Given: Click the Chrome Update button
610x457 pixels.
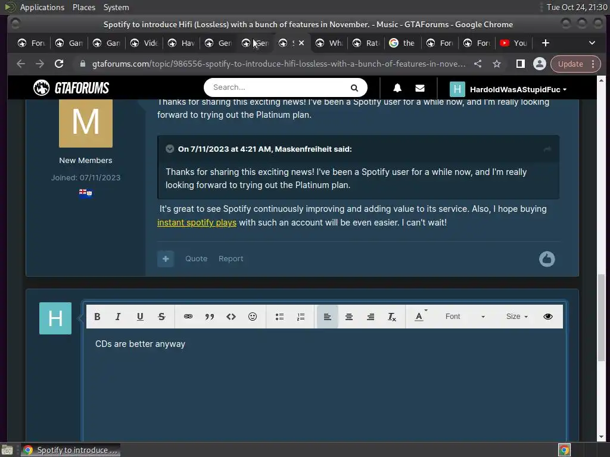Looking at the screenshot, I should click(570, 64).
